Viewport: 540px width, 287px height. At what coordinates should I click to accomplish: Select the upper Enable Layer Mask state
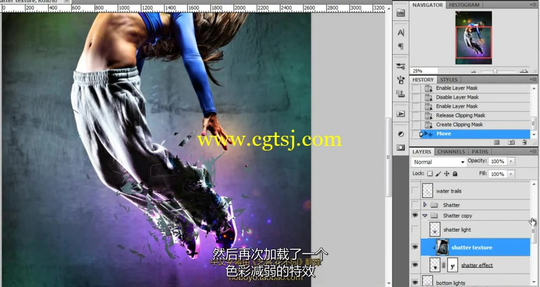pyautogui.click(x=475, y=88)
